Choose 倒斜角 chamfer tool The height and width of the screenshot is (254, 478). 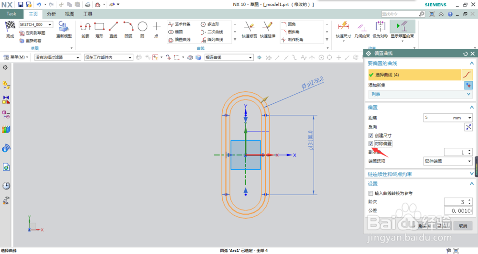point(290,32)
